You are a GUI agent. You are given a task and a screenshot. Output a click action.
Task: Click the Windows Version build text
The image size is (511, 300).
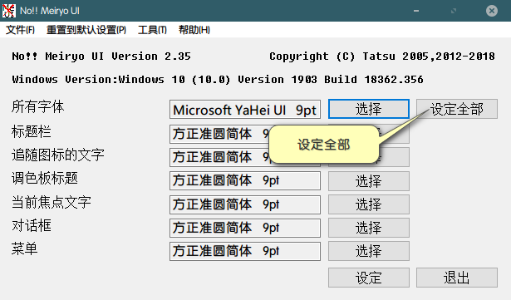point(218,80)
